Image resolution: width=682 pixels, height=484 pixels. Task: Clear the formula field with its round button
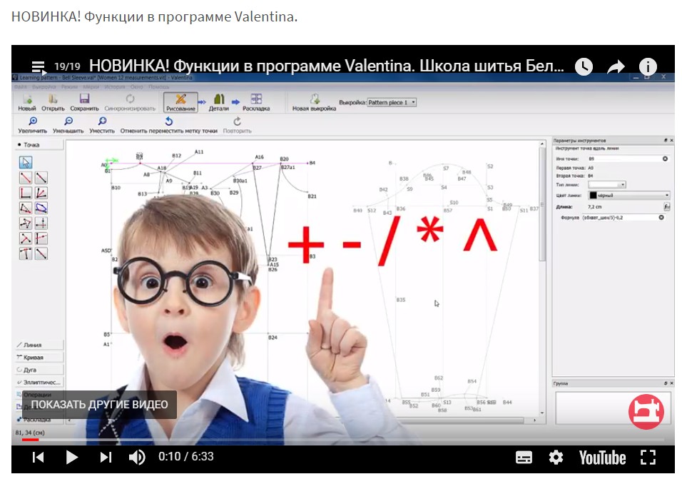point(661,217)
